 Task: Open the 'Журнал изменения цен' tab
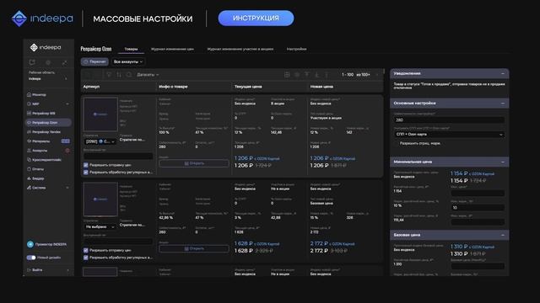pos(172,49)
